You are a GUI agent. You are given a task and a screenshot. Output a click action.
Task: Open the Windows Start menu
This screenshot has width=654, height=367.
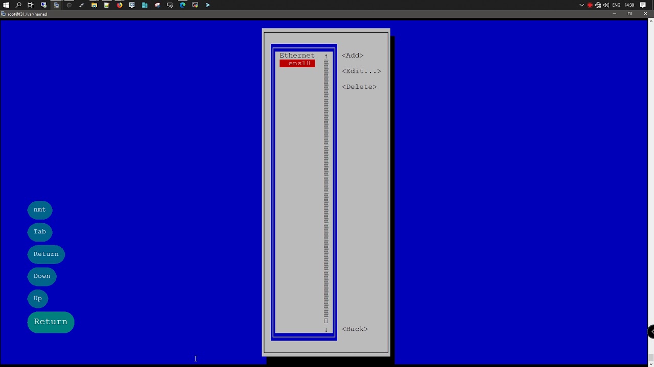tap(6, 5)
